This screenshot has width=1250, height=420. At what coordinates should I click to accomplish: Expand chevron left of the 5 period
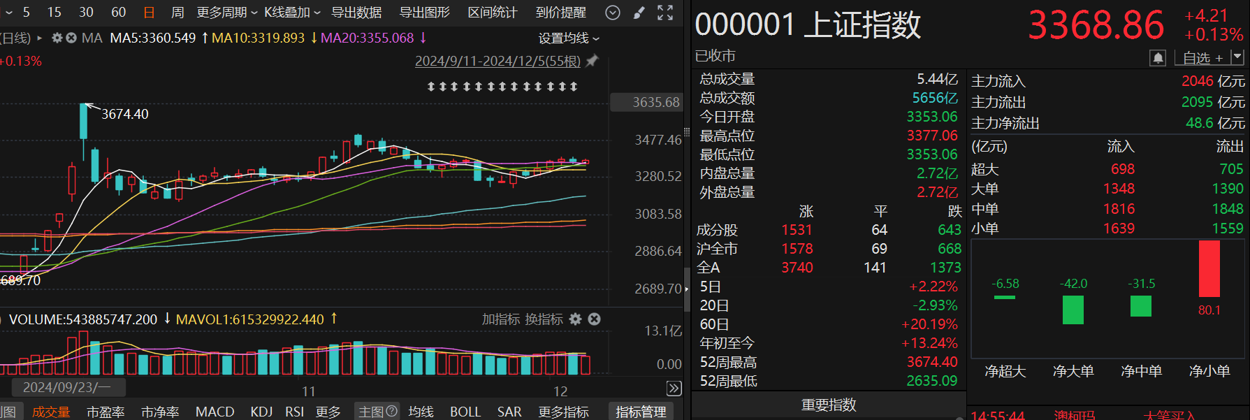tap(9, 13)
